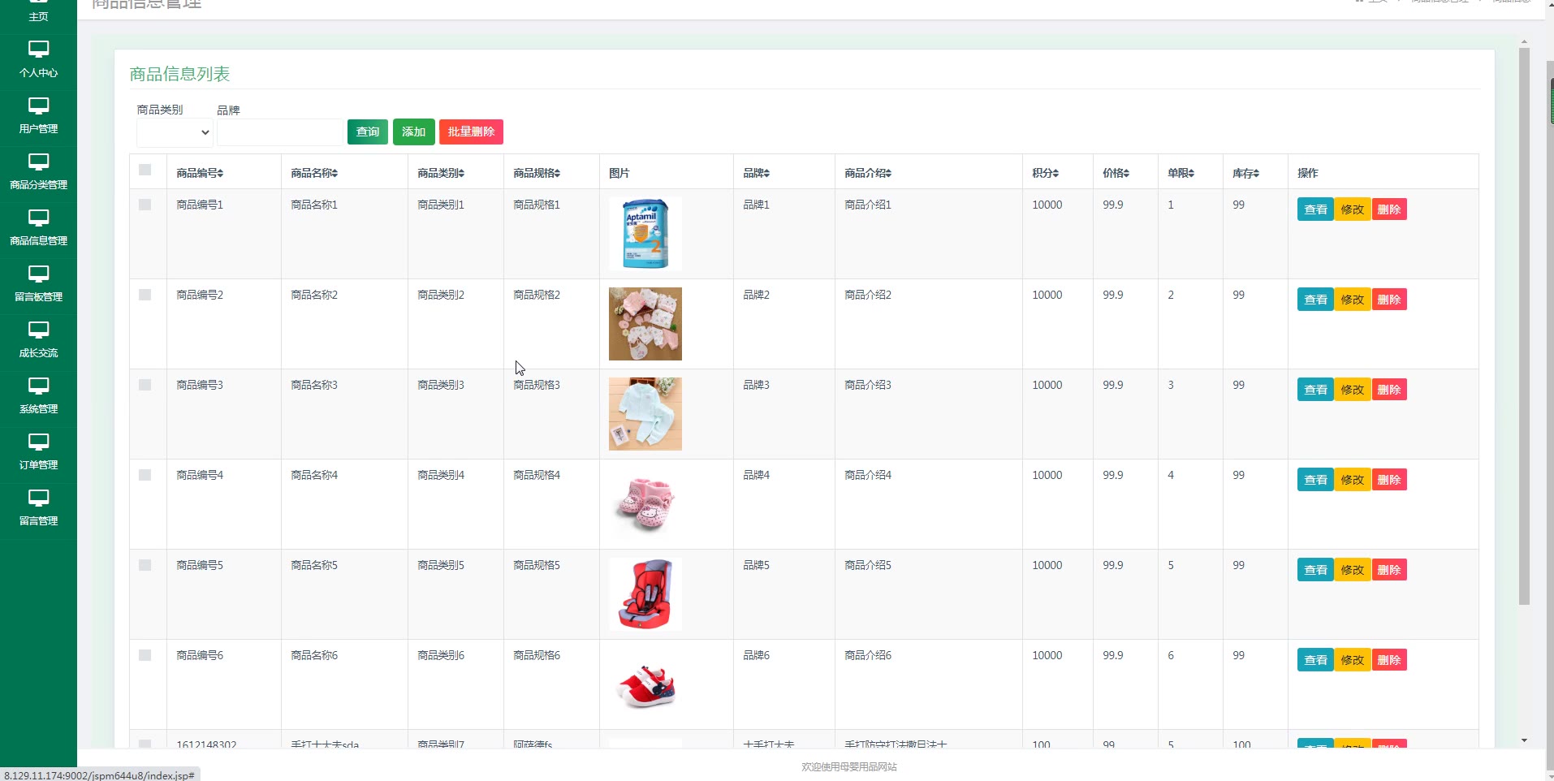Sort table by 商品类别 column
Image resolution: width=1554 pixels, height=781 pixels.
click(x=441, y=173)
